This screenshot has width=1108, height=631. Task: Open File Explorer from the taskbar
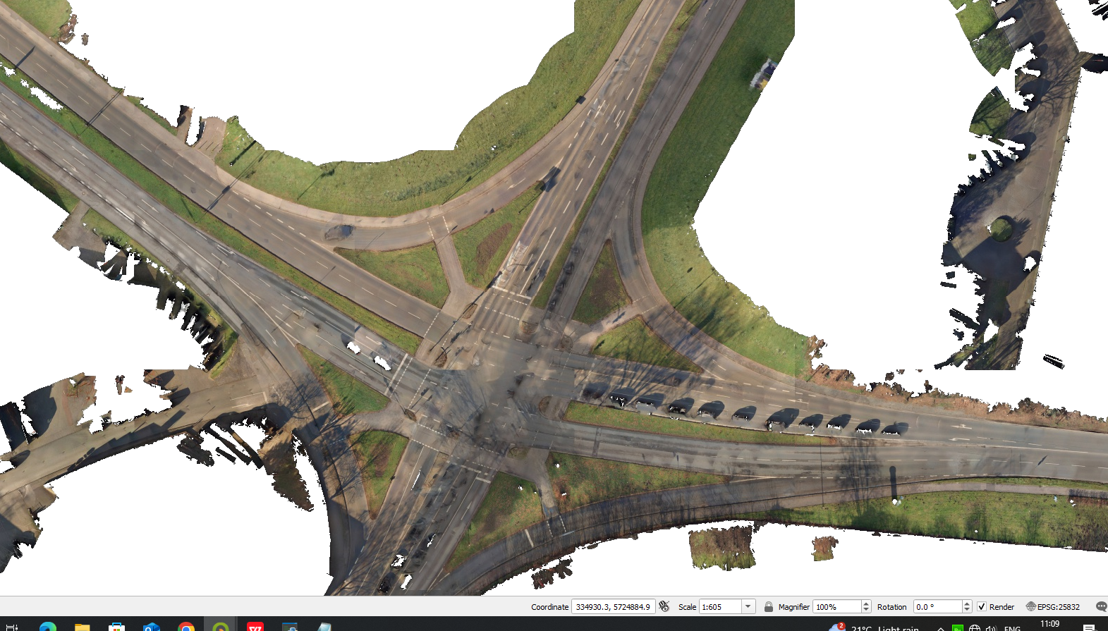pyautogui.click(x=82, y=627)
